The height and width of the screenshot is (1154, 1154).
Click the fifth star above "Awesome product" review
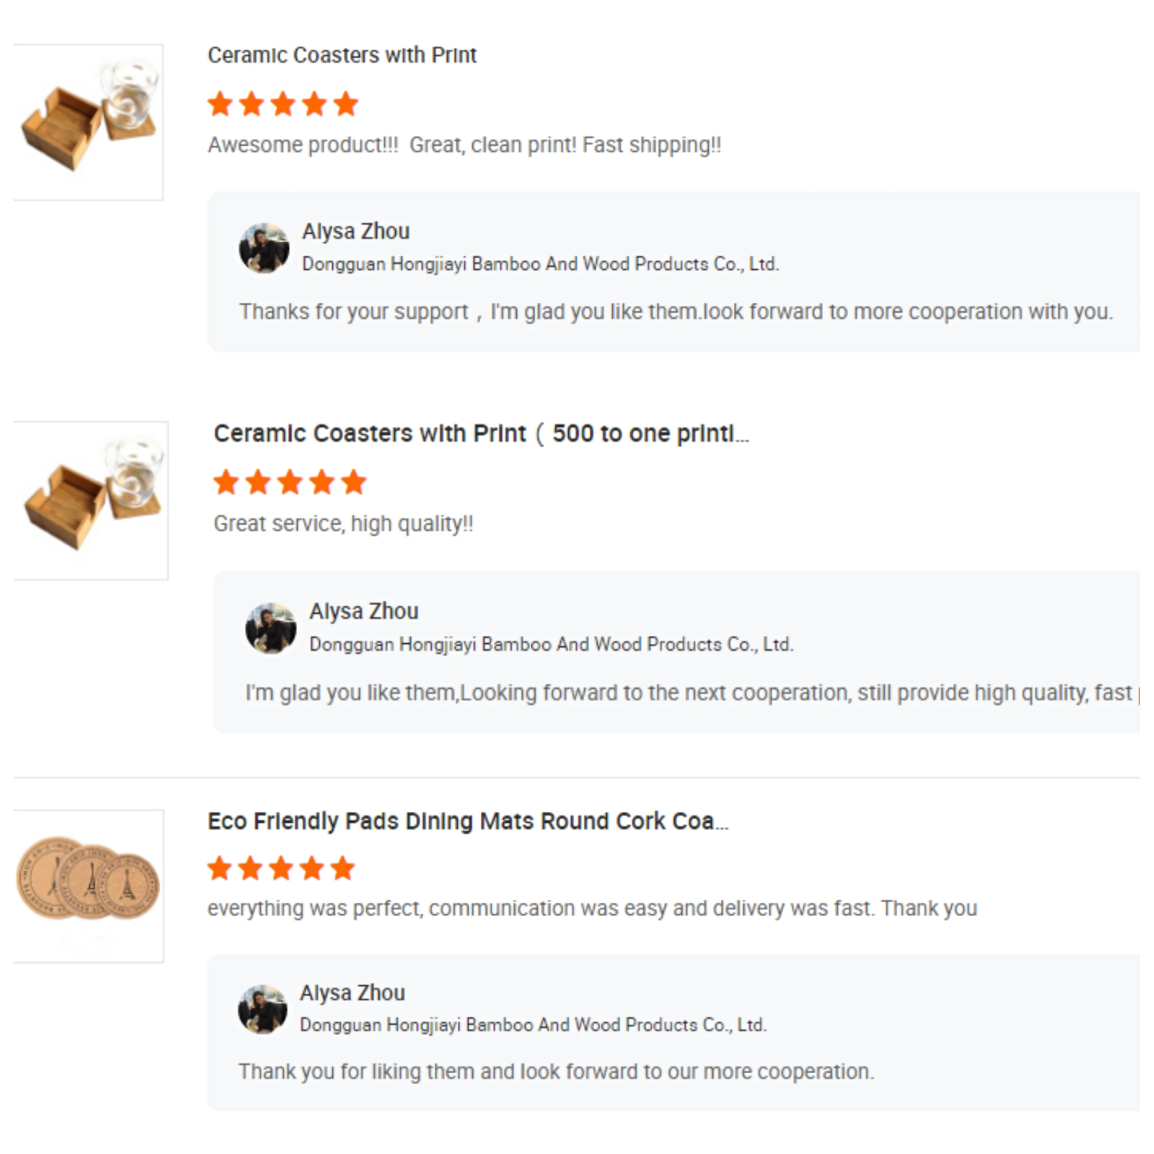(346, 104)
